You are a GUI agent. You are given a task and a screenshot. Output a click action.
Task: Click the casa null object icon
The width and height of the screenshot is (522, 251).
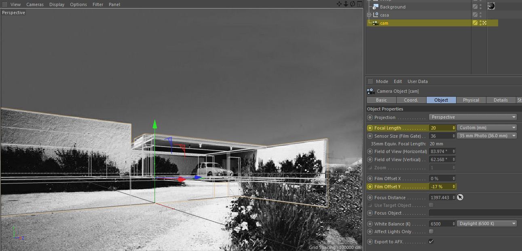pyautogui.click(x=375, y=15)
